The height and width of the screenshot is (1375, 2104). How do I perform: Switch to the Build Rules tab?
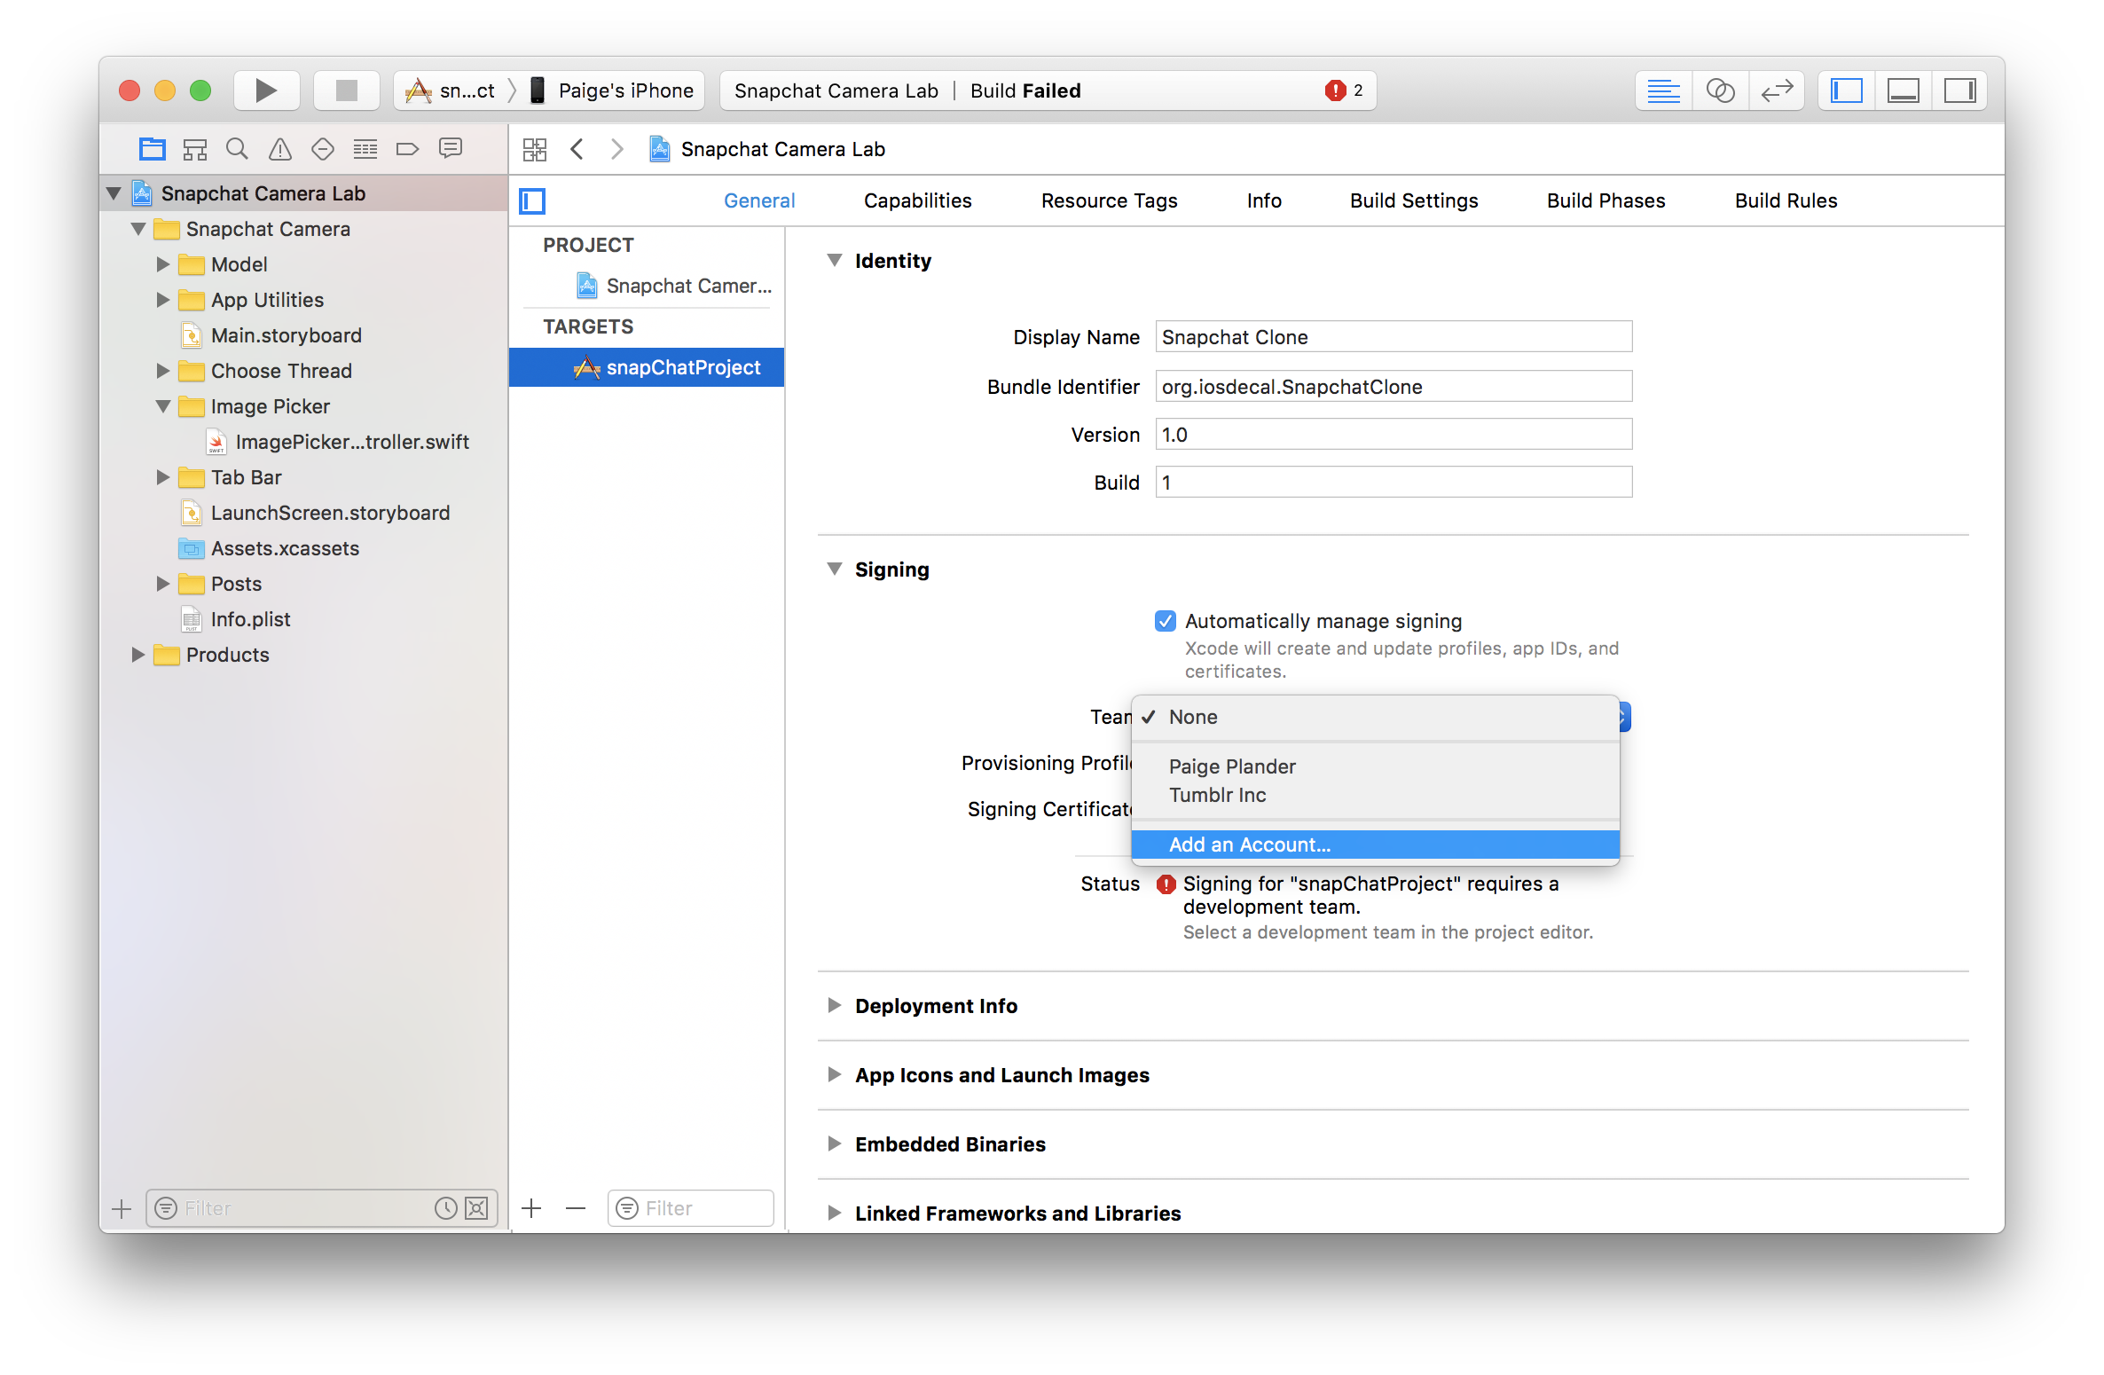click(1786, 200)
